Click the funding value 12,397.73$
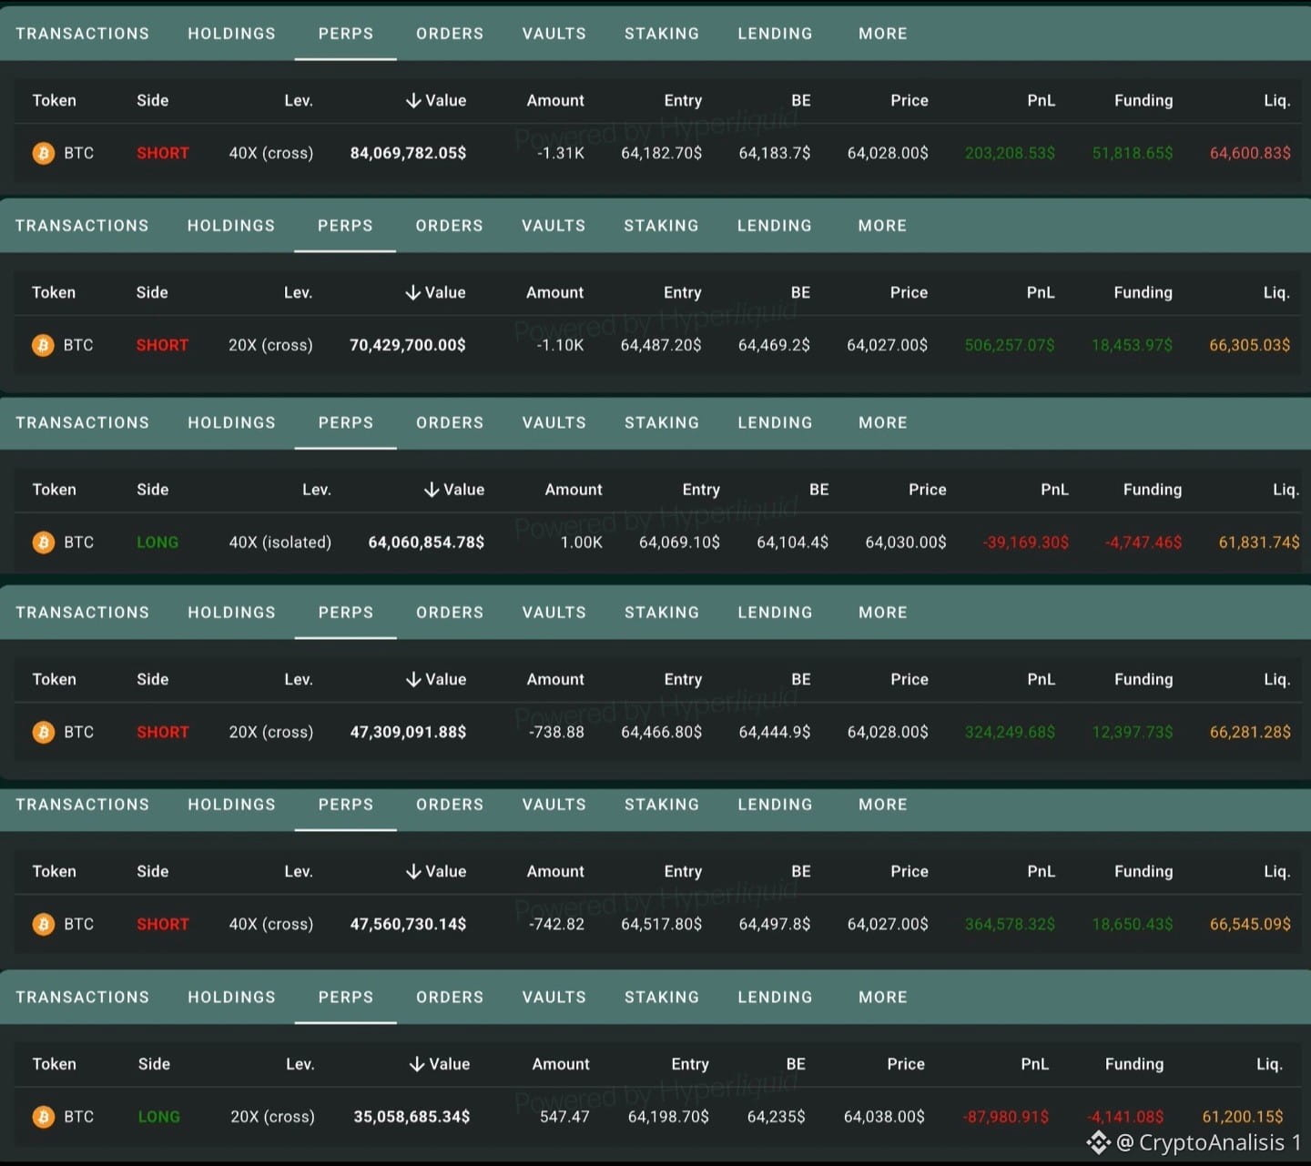The height and width of the screenshot is (1166, 1311). (x=1133, y=732)
